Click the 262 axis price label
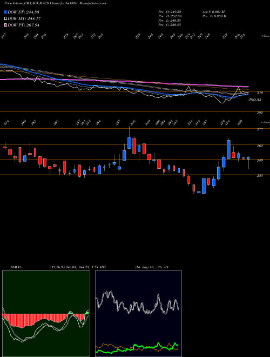The height and width of the screenshot is (357, 270). pos(260,146)
